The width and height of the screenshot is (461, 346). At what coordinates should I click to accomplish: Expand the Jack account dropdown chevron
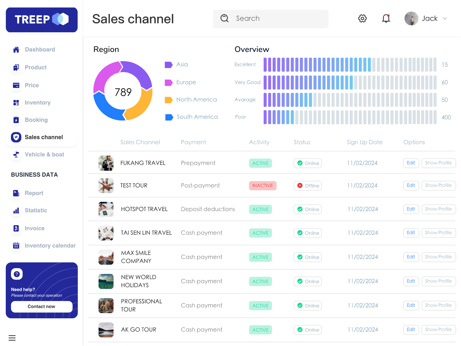click(x=445, y=18)
